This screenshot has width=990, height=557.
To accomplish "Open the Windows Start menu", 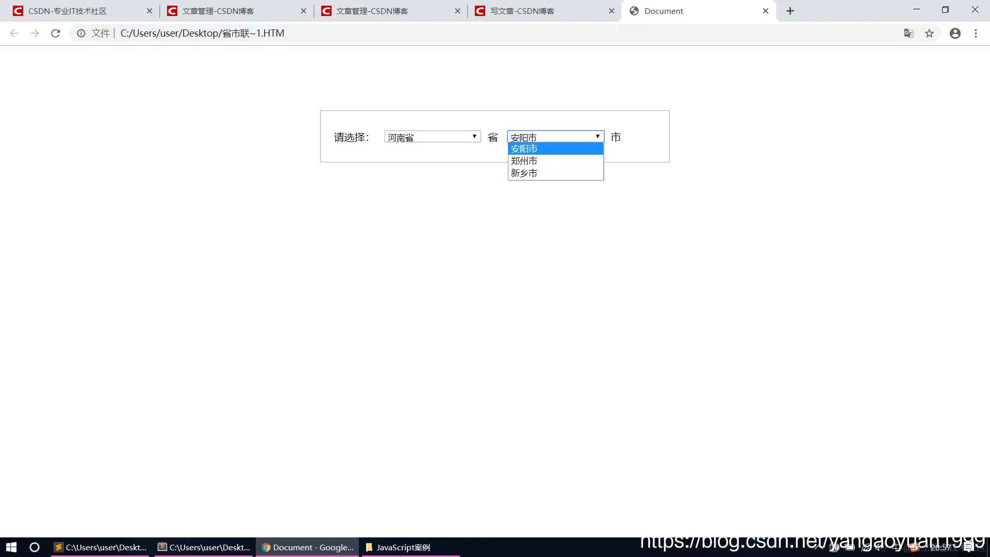I will point(11,547).
